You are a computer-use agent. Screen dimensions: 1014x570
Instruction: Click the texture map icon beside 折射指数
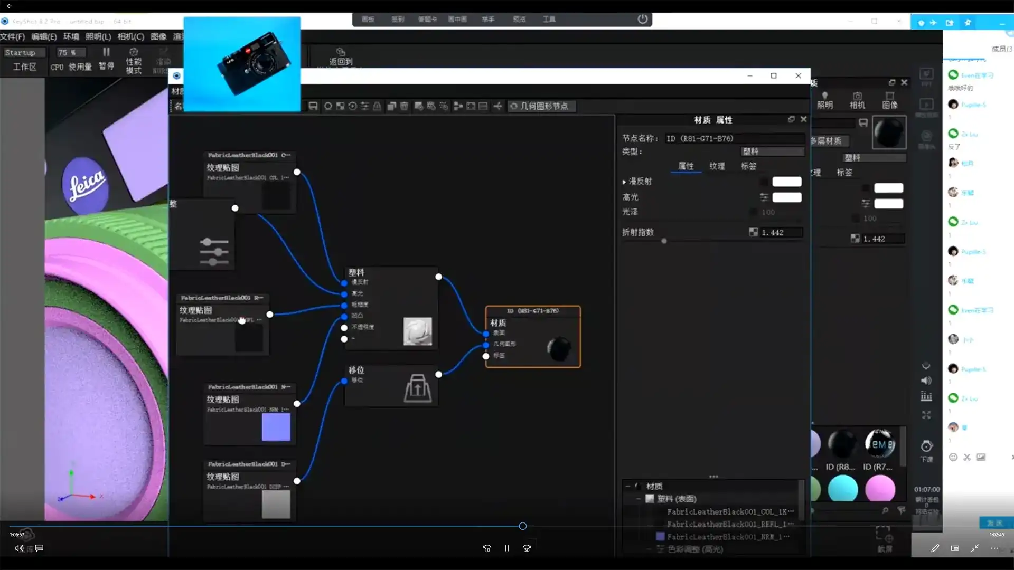tap(753, 232)
